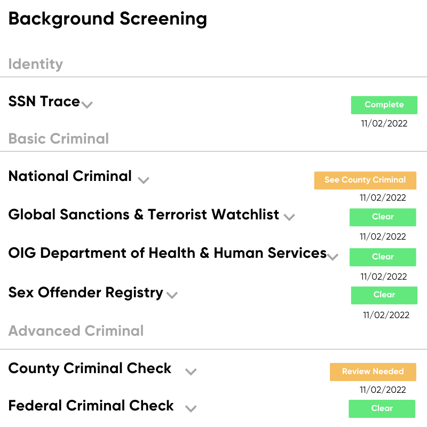Click the See County Criminal badge
Viewport: 427px width, 427px height.
(x=365, y=180)
